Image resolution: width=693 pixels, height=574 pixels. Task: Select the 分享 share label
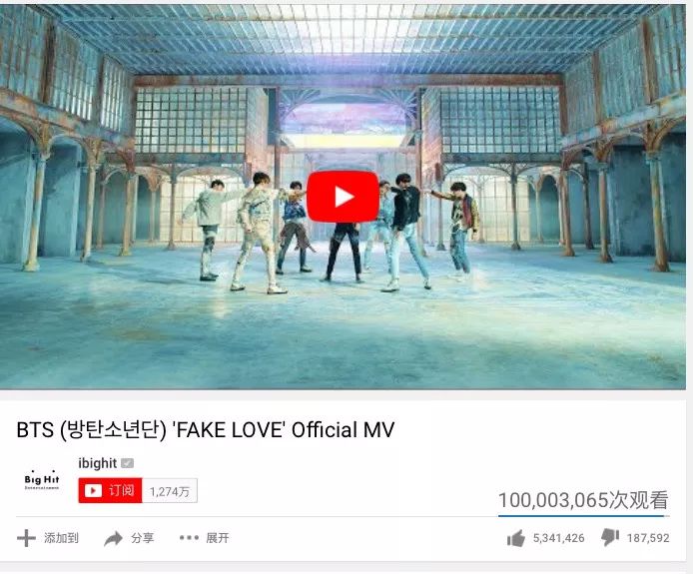(x=143, y=538)
